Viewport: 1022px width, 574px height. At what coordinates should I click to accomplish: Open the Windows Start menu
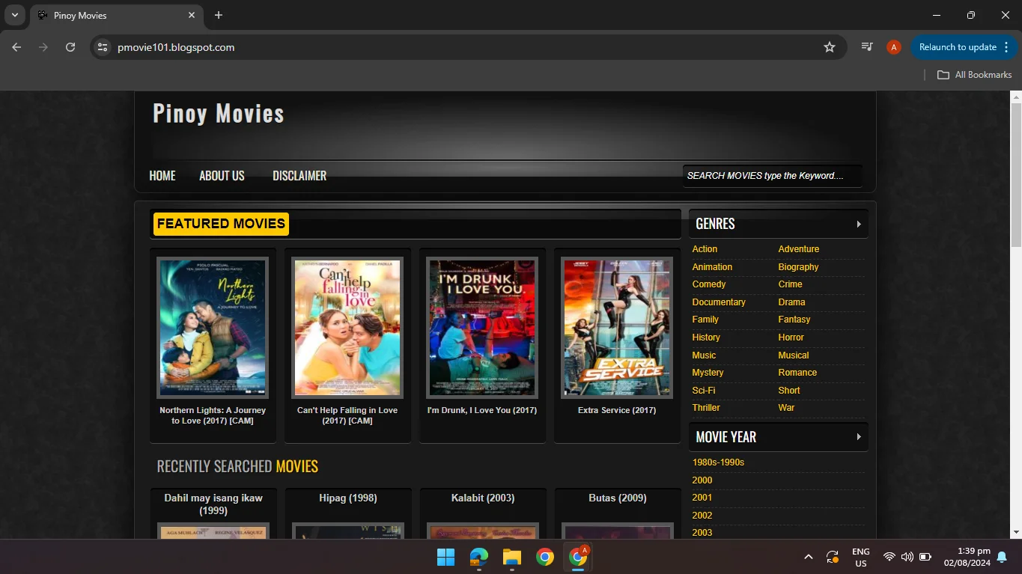[445, 557]
